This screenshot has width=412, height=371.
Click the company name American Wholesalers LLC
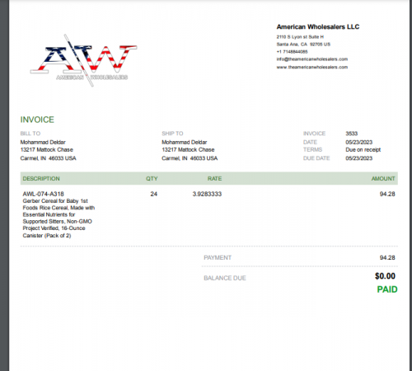tap(318, 27)
